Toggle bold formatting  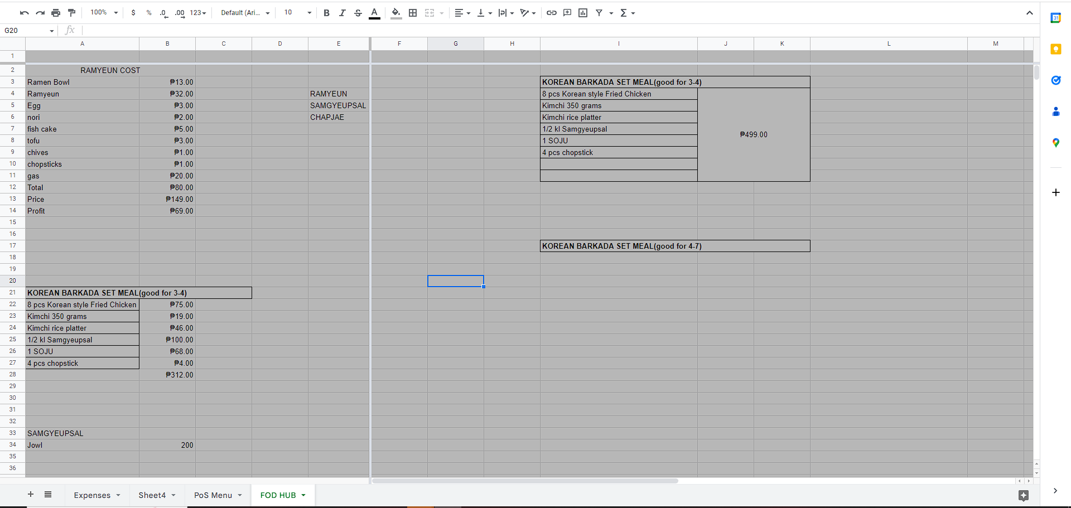(x=326, y=13)
